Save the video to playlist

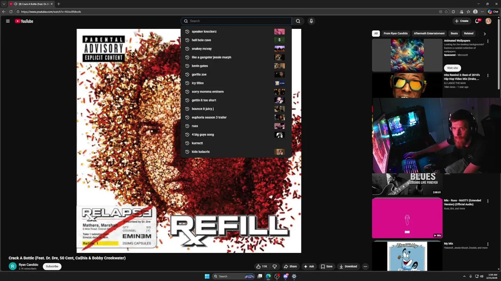tap(326, 267)
